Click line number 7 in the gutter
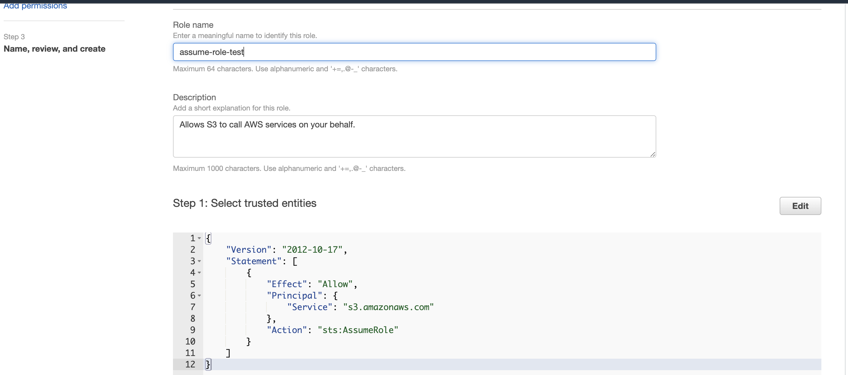 193,307
